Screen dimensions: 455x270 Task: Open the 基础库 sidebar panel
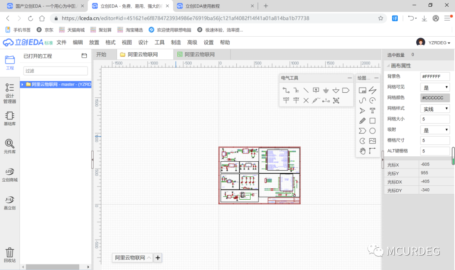coord(10,119)
